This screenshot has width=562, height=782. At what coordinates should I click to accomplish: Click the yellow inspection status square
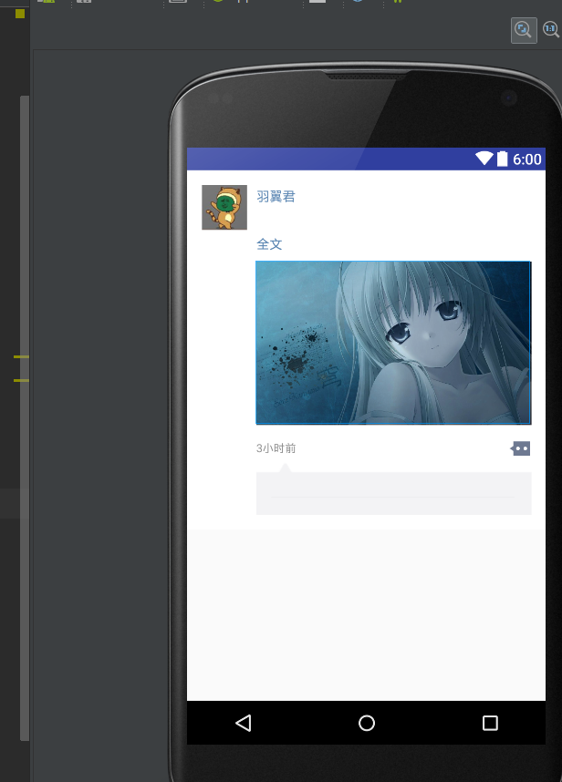click(x=20, y=14)
